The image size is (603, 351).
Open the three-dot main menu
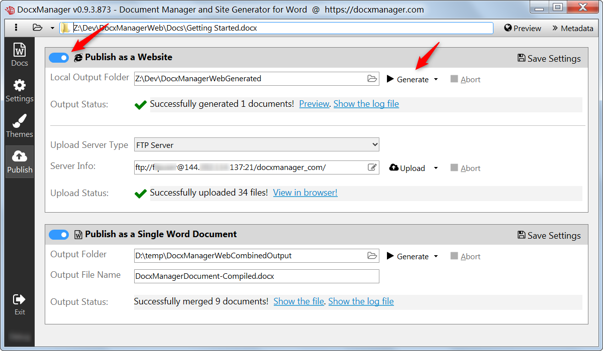click(x=16, y=28)
